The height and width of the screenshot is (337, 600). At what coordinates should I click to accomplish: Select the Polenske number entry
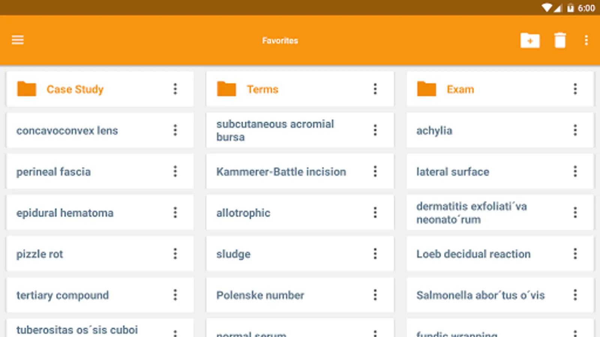click(260, 295)
